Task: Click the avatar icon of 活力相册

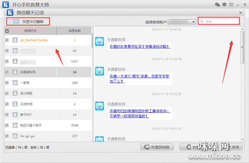Action: [15, 93]
